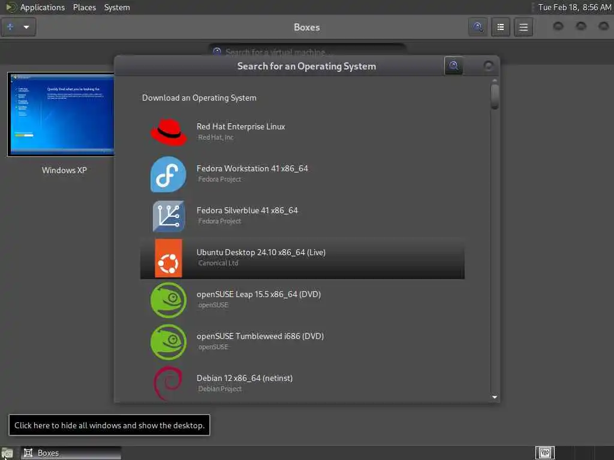Close the Search for an Operating System dialog
Viewport: 614px width, 460px height.
tap(488, 66)
